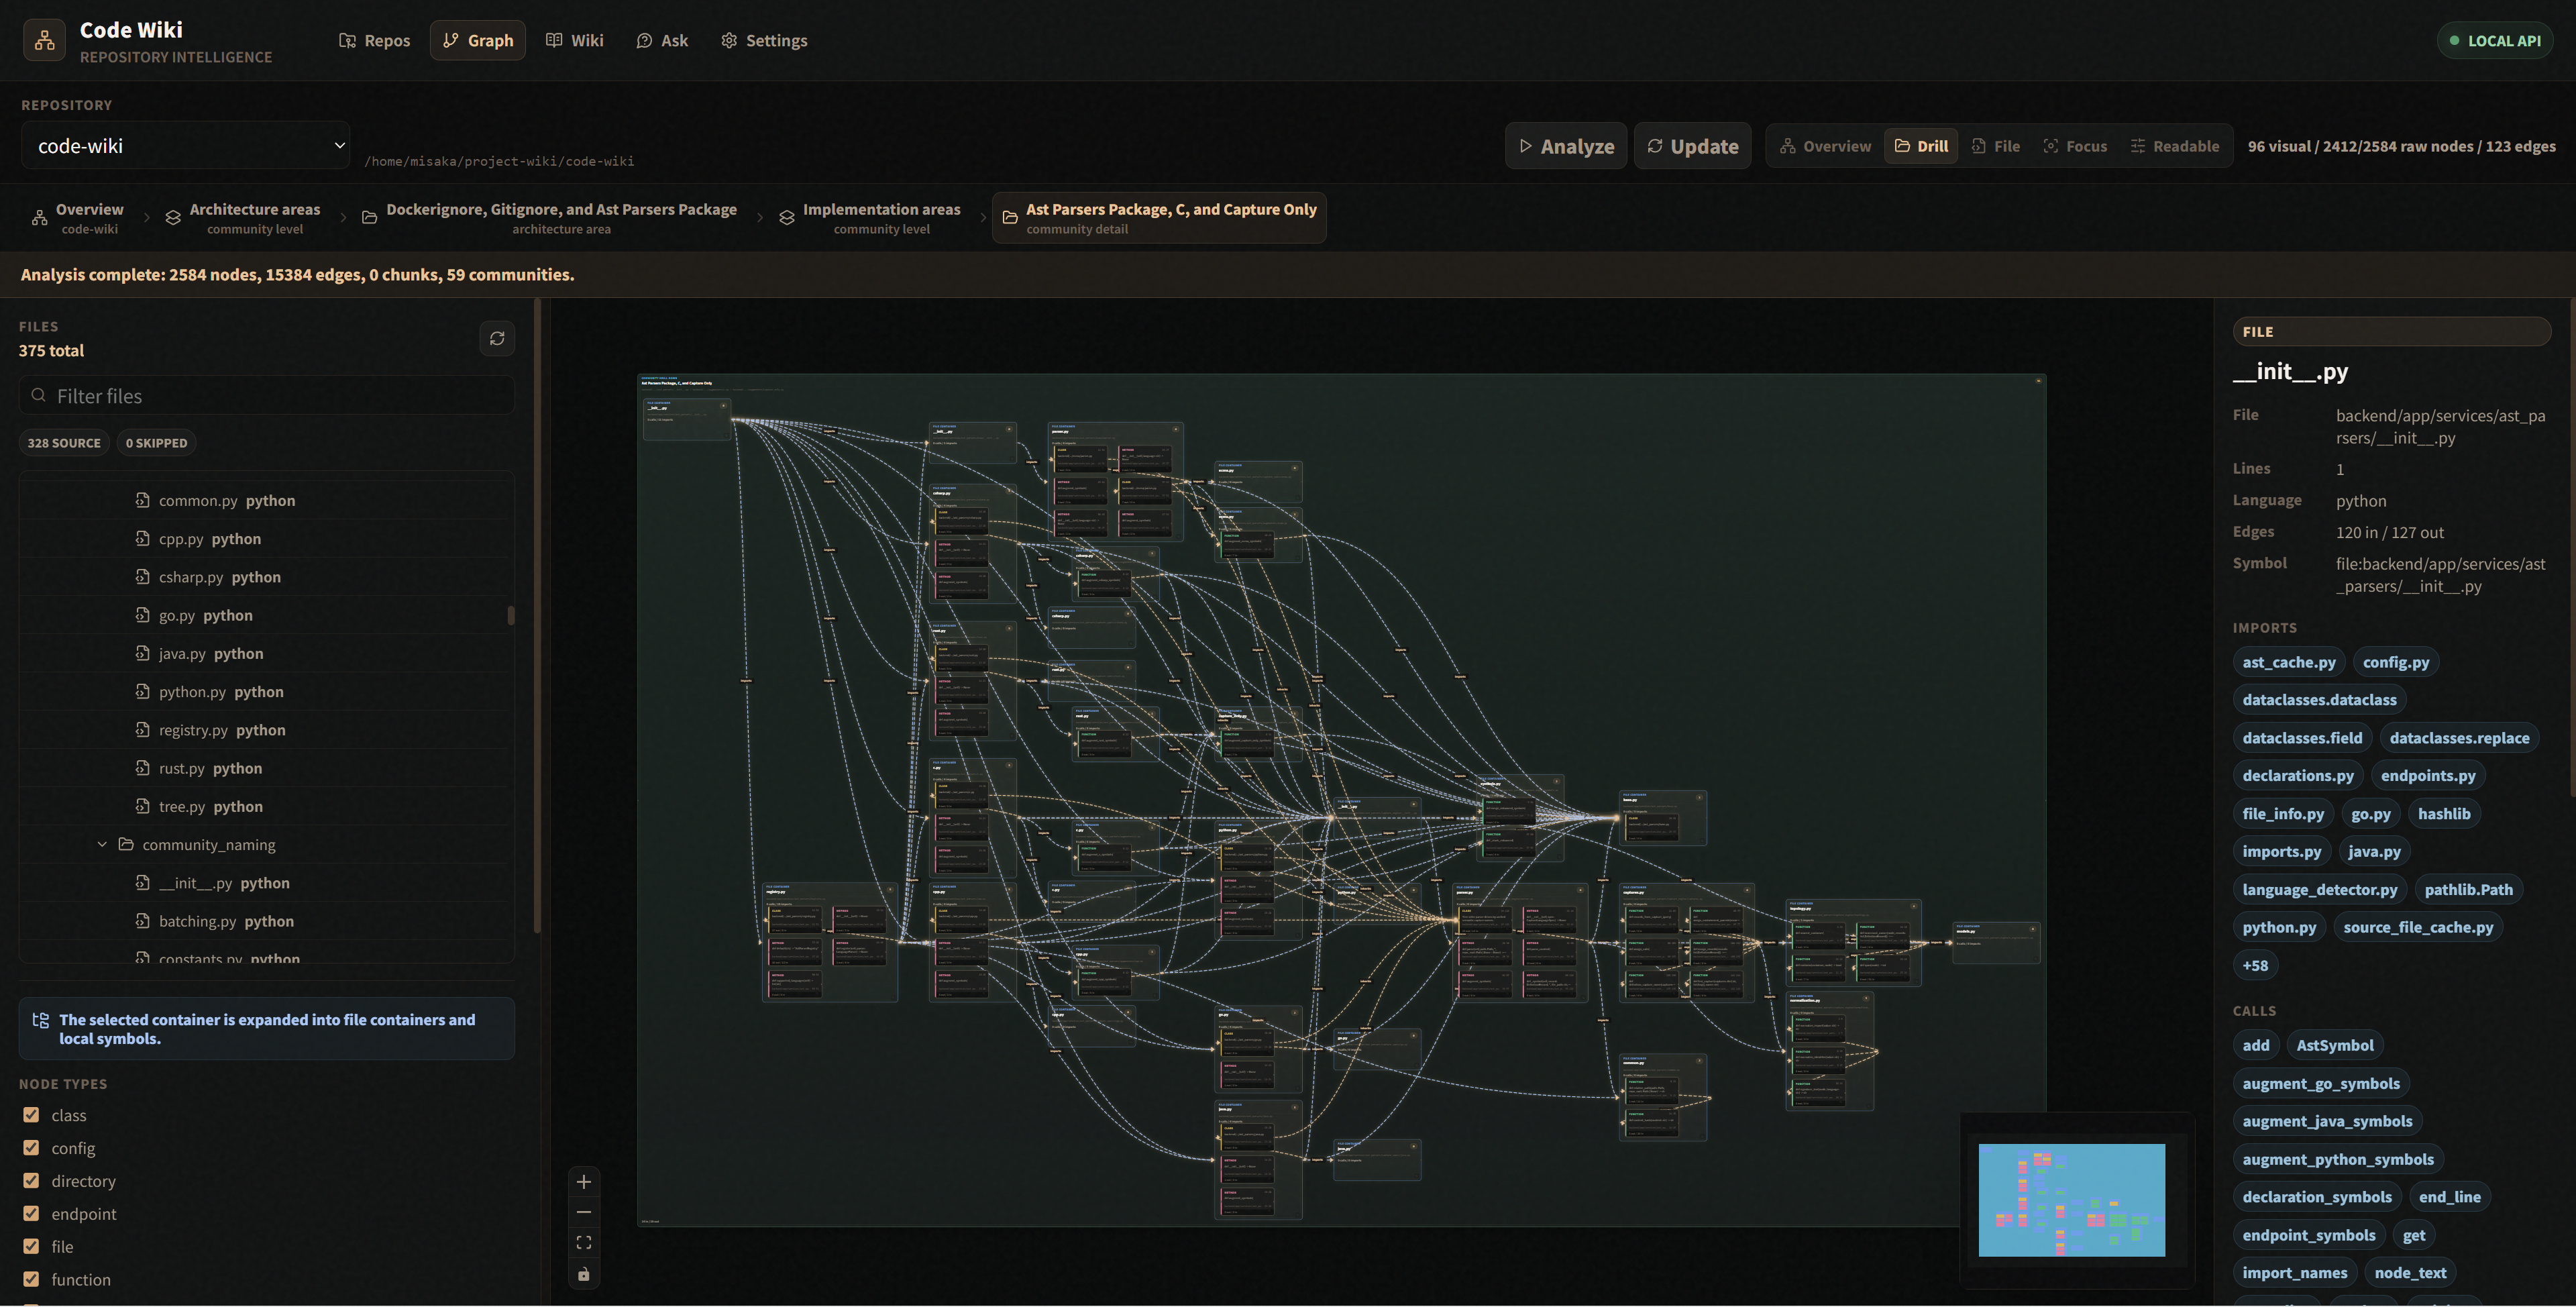Click the declaration_symbols call chip
2576x1307 pixels.
click(2316, 1197)
